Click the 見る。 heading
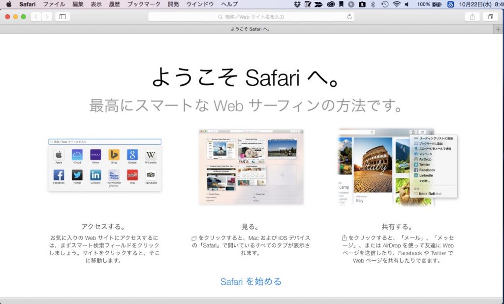The width and height of the screenshot is (504, 304). click(x=251, y=227)
